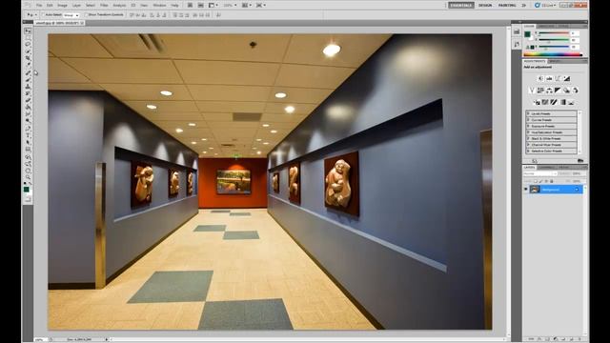Select the Clone Stamp tool
Image resolution: width=610 pixels, height=343 pixels.
(x=28, y=87)
